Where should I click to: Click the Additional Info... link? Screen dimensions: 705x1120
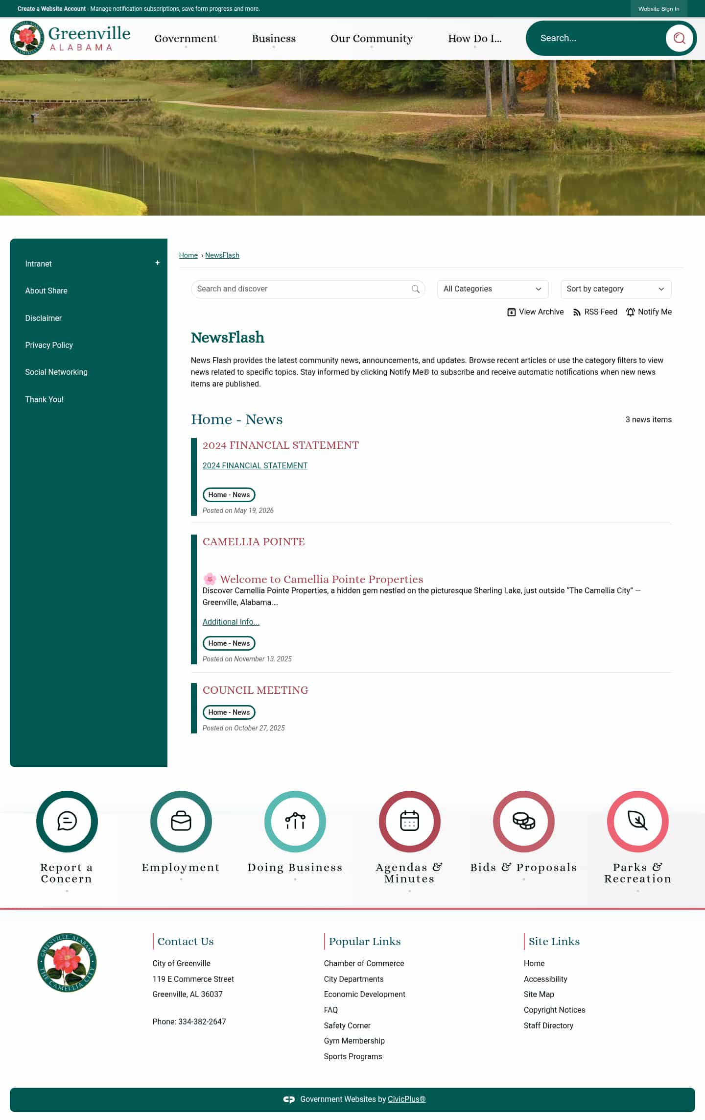pos(231,622)
